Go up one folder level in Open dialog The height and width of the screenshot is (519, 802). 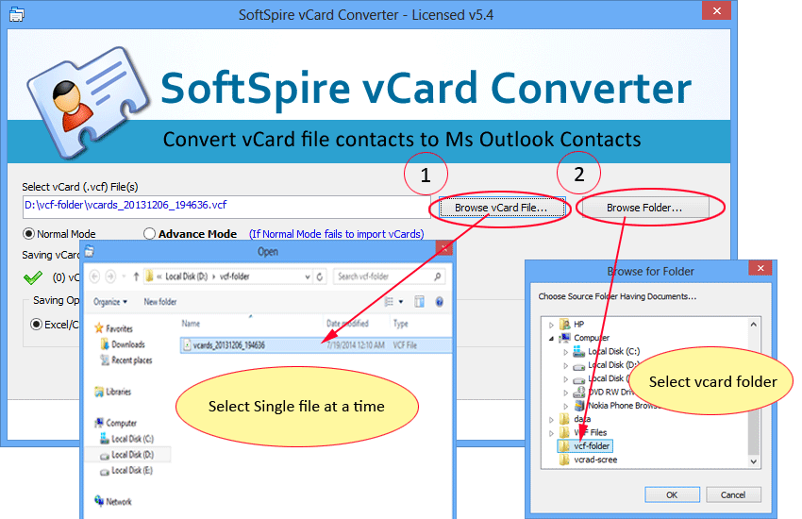click(137, 276)
